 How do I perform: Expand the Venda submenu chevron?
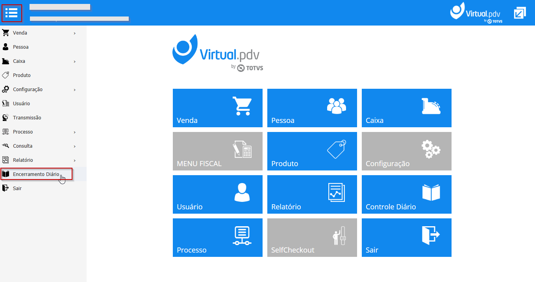(74, 33)
